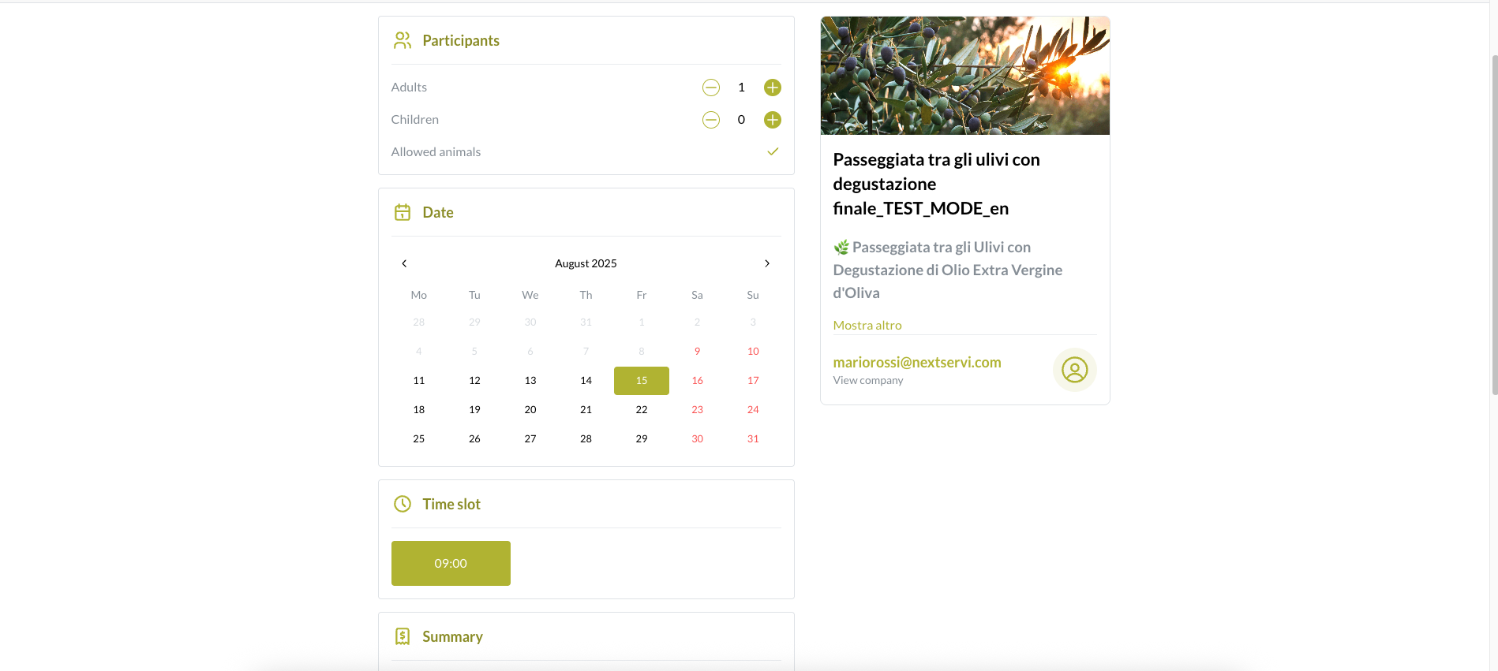Remove a child using the minus icon

(710, 120)
